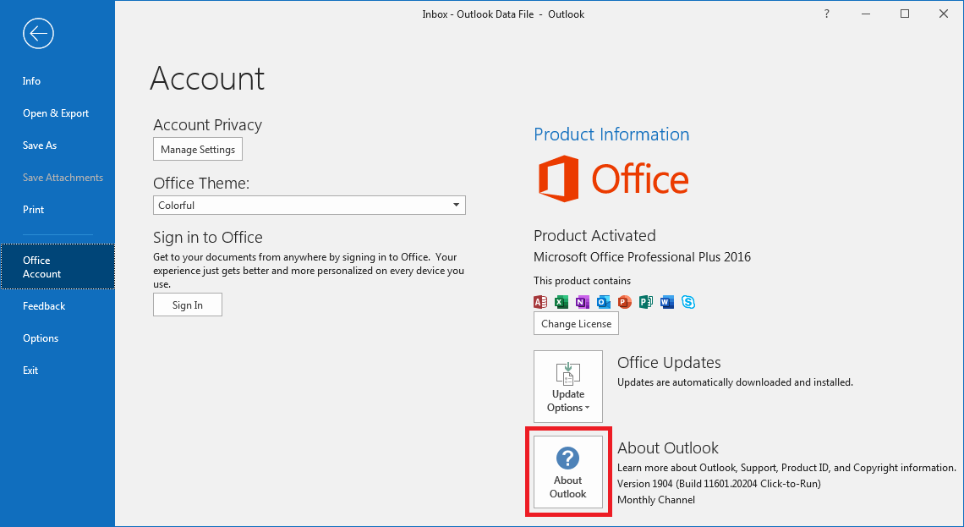
Task: Choose Print in the left sidebar
Action: (34, 210)
